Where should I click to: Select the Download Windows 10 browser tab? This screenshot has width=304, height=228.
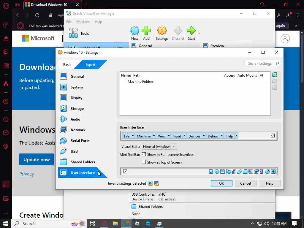pos(52,4)
